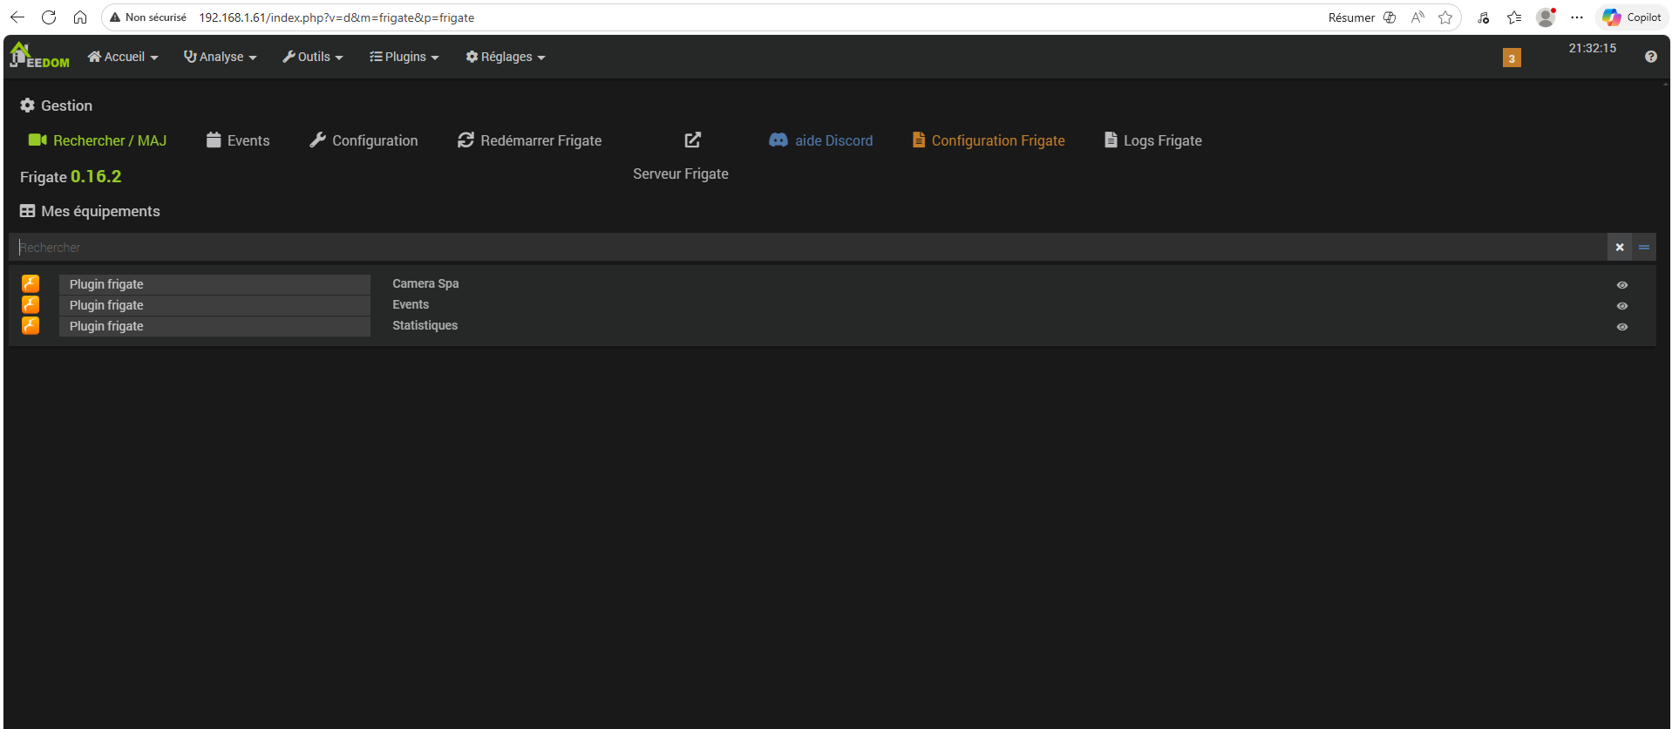
Task: Click the Camera Spa equipment icon
Action: coord(31,283)
